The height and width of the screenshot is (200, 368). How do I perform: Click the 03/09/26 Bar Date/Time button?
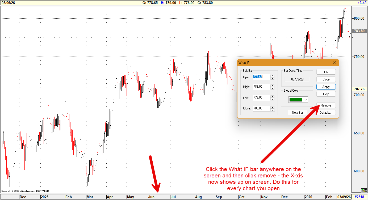pyautogui.click(x=297, y=79)
